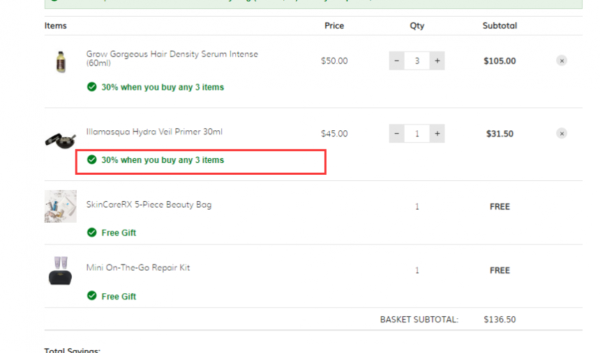Image resolution: width=600 pixels, height=353 pixels.
Task: Click 30% offer text under Illamasqua primer
Action: (163, 159)
